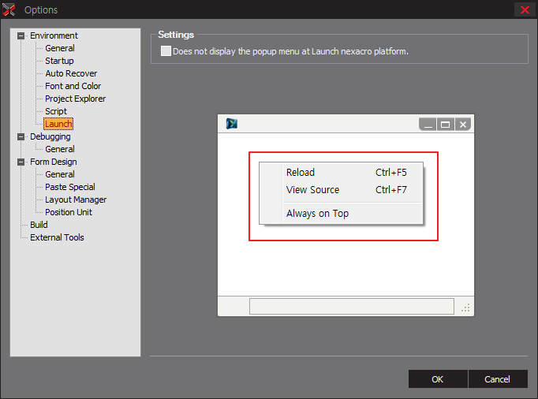Select Reload in the popup menu
This screenshot has width=538, height=399.
(301, 173)
